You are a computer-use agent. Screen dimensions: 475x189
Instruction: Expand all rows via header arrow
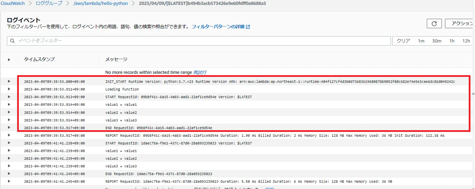click(9, 60)
